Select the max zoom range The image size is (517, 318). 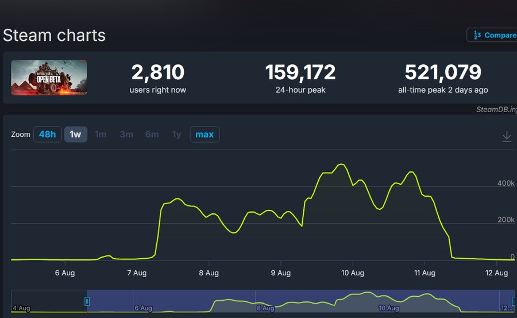tap(205, 135)
